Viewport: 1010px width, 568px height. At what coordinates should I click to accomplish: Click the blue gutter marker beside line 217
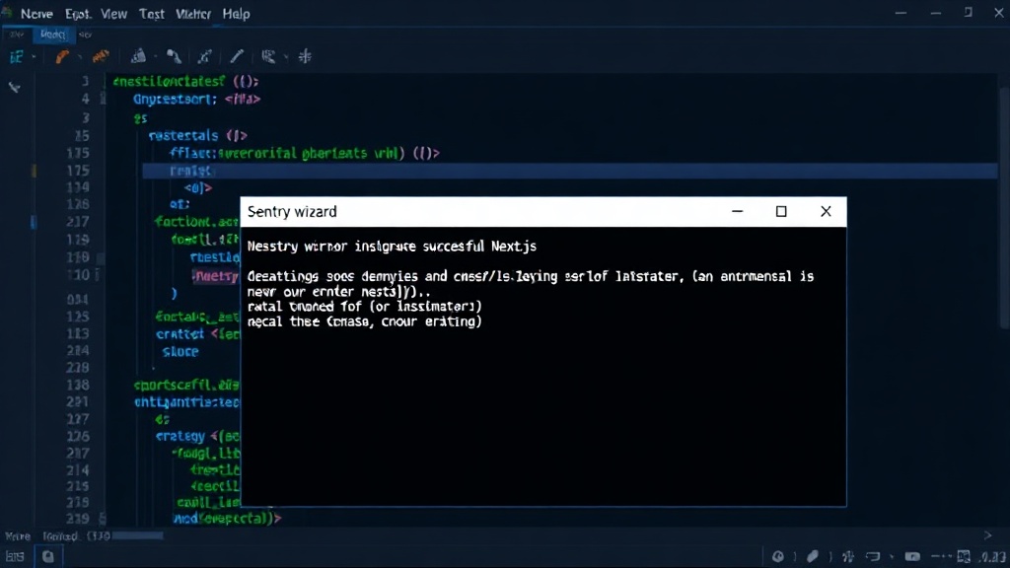pos(34,222)
